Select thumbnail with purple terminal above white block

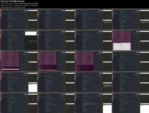click(x=131, y=40)
